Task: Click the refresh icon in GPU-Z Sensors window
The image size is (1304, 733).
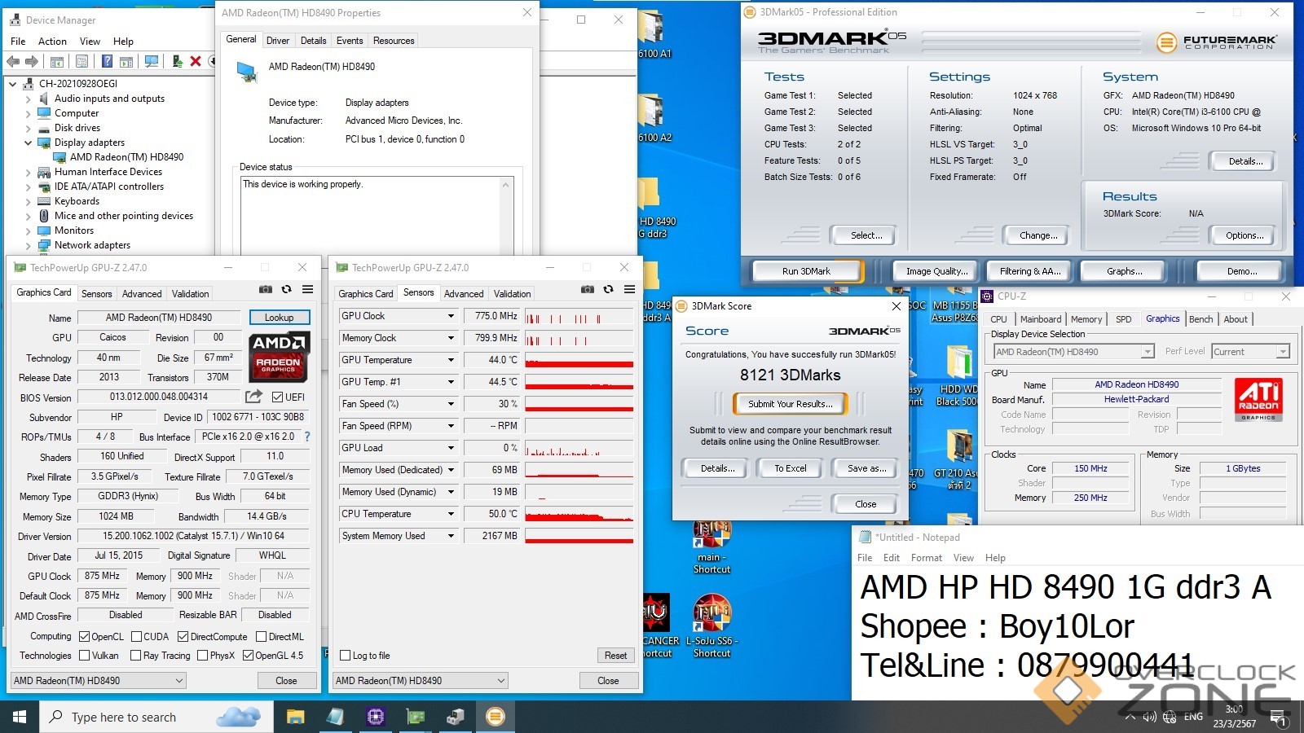Action: (x=608, y=289)
